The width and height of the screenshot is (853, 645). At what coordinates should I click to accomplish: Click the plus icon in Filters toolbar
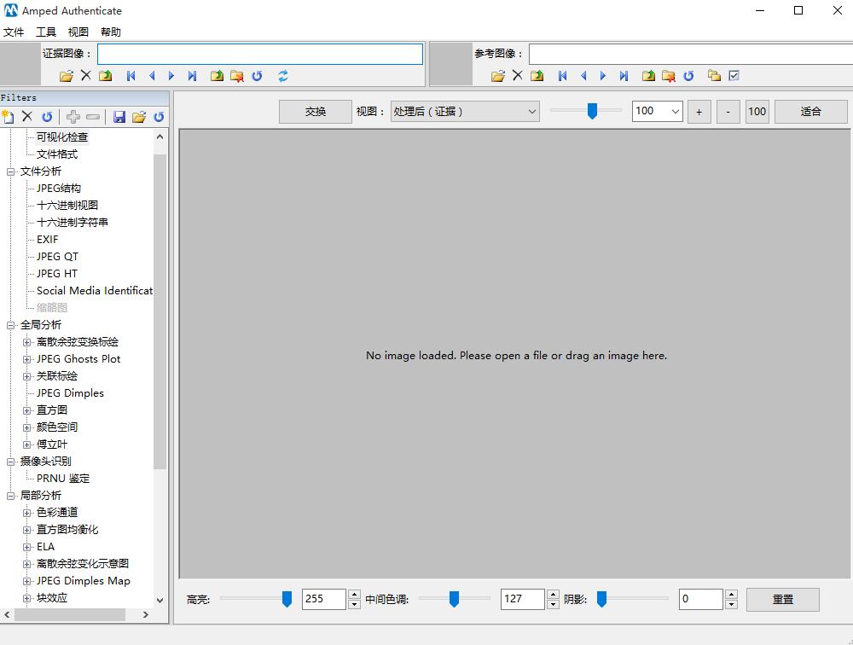pyautogui.click(x=73, y=117)
